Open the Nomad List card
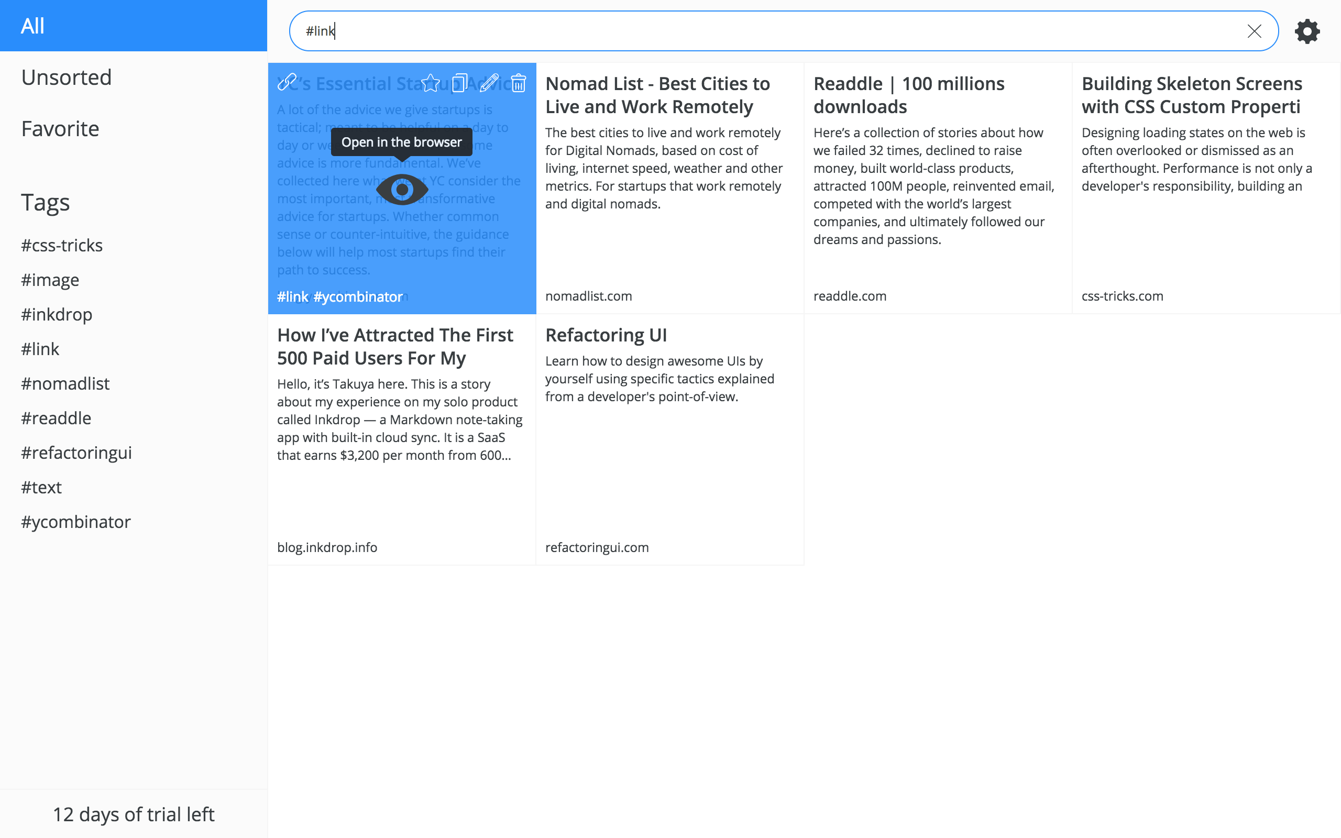 pyautogui.click(x=670, y=188)
